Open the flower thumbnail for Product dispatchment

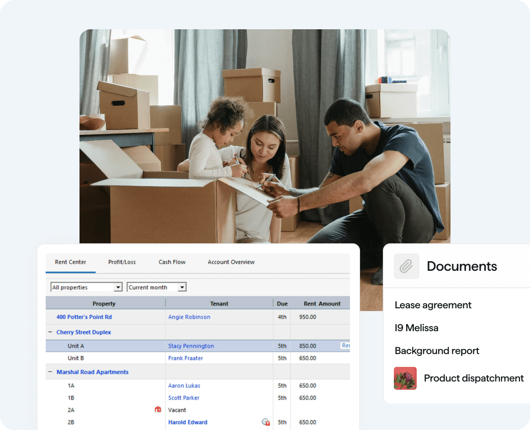click(405, 378)
